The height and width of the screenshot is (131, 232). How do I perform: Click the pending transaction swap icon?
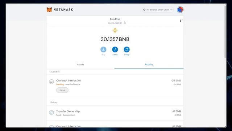click(51, 82)
